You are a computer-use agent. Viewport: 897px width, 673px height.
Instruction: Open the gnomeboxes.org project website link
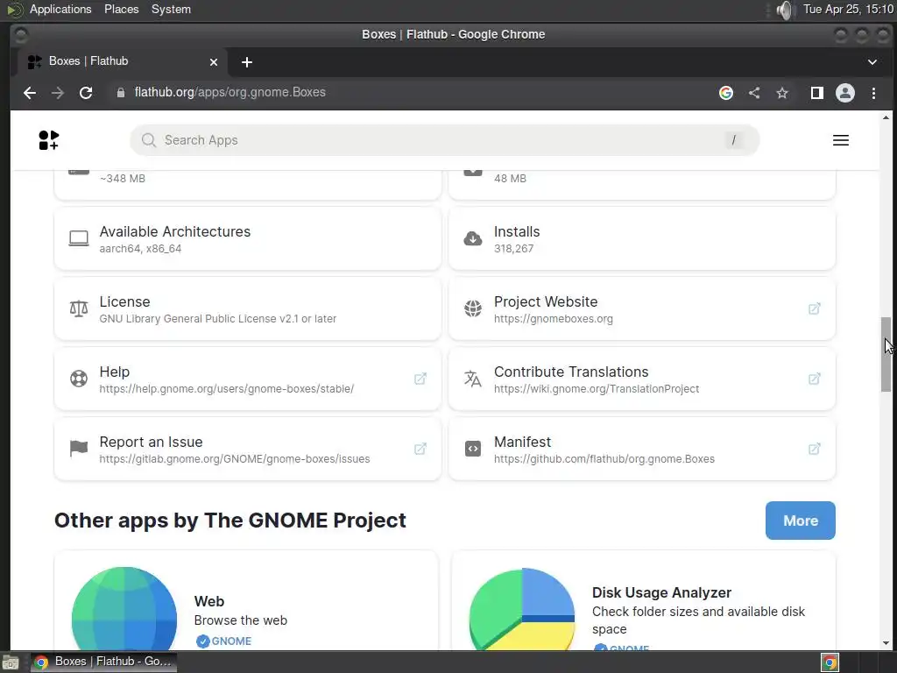pos(554,319)
